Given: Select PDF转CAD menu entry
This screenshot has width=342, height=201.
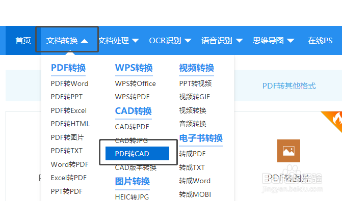Looking at the screenshot, I should pyautogui.click(x=137, y=154).
